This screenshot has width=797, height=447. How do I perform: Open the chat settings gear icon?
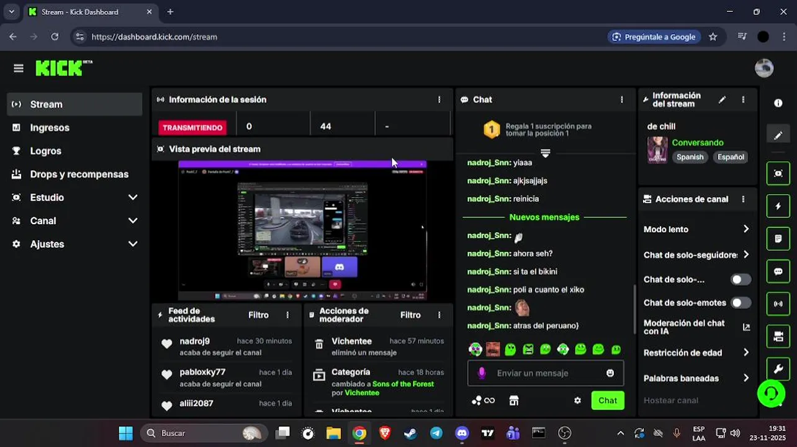point(577,400)
